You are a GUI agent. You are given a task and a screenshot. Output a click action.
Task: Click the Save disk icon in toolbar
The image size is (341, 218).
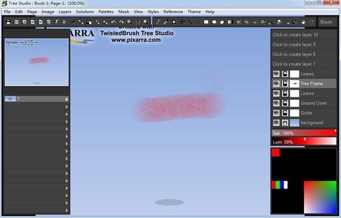(x=9, y=22)
